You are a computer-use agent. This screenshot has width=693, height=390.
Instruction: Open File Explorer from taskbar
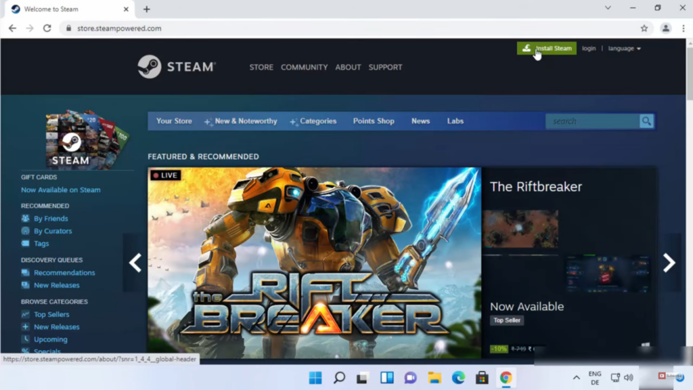pos(434,377)
